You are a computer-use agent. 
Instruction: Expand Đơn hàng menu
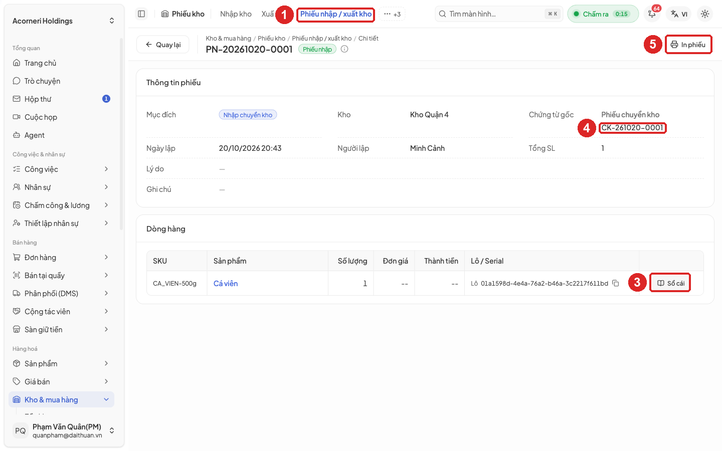(x=61, y=258)
